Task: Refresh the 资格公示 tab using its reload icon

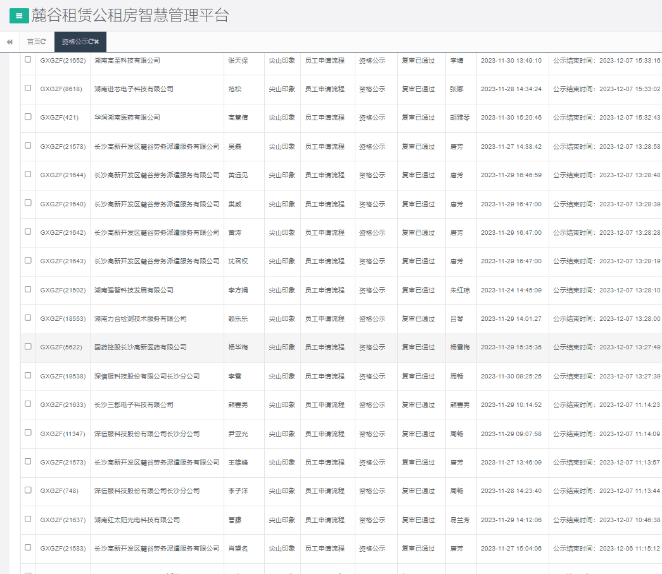Action: 91,42
